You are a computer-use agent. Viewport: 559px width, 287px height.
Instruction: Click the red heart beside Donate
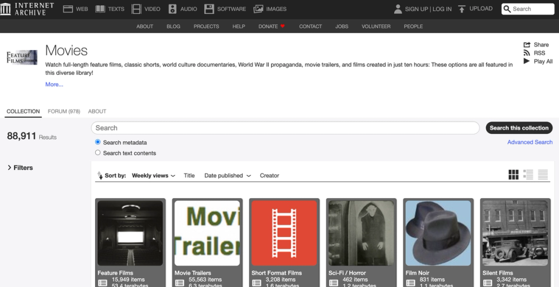coord(283,26)
